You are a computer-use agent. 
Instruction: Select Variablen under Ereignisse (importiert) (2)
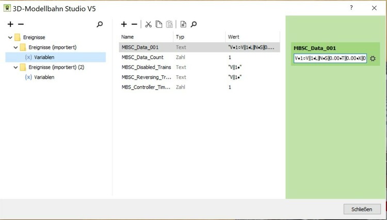point(44,77)
